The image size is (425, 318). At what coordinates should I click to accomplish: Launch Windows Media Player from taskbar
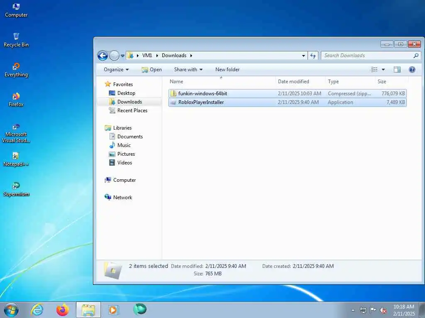[x=113, y=310]
